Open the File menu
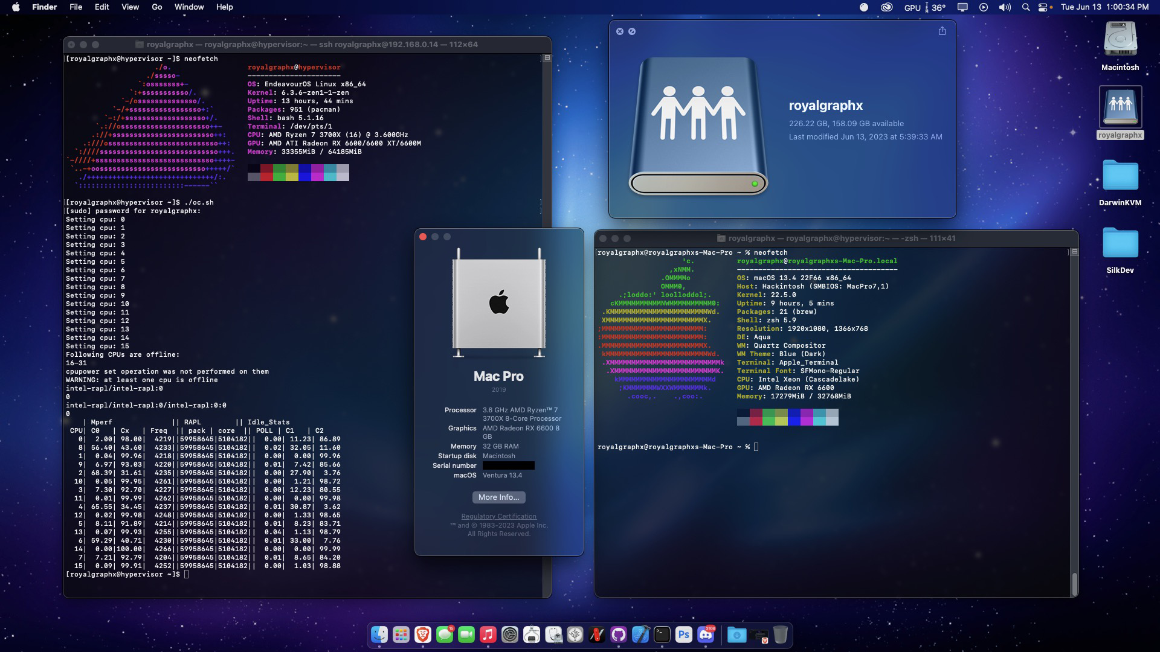This screenshot has height=652, width=1160. click(76, 7)
